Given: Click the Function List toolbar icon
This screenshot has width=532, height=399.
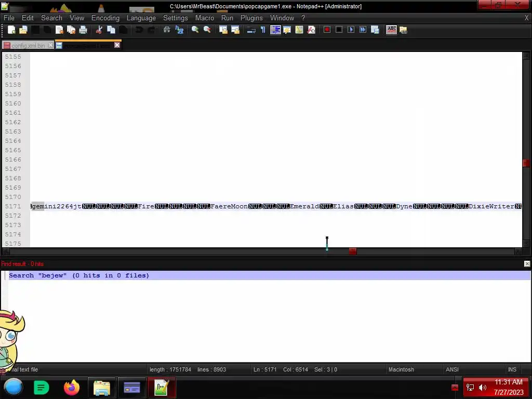Looking at the screenshot, I should 312,30.
